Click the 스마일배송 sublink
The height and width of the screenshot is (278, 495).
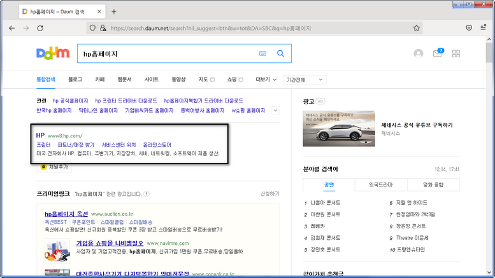pyautogui.click(x=141, y=222)
